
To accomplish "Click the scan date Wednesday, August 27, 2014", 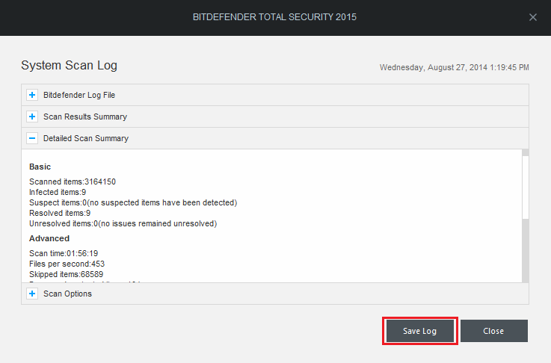I will 455,67.
